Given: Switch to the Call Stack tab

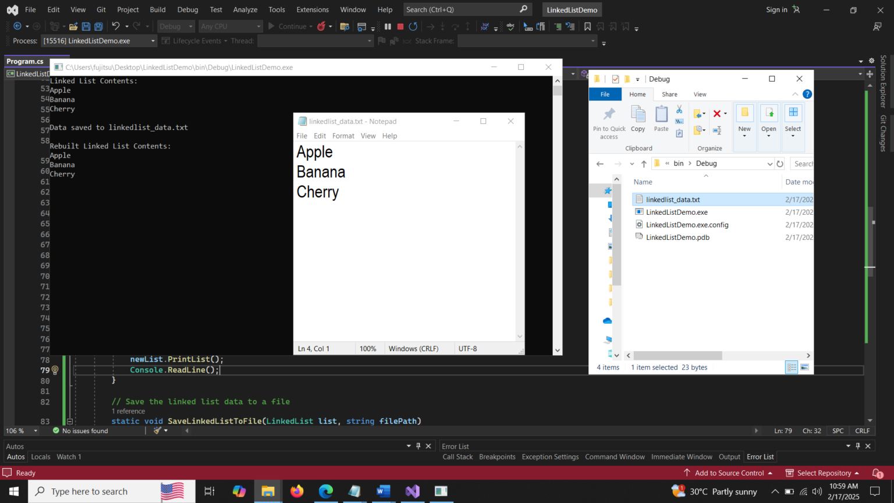Looking at the screenshot, I should 457,456.
